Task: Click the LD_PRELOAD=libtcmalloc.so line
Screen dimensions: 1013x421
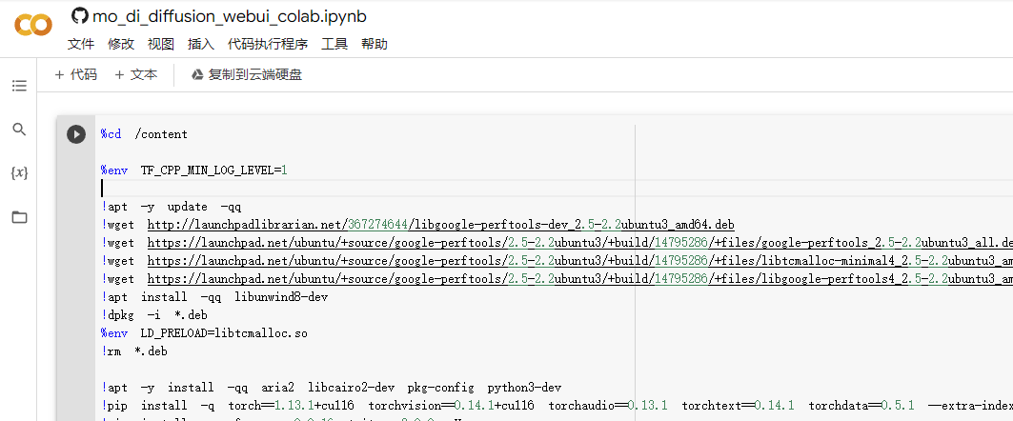Action: coord(204,333)
